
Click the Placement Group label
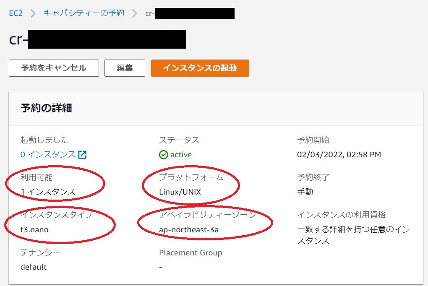click(x=191, y=253)
